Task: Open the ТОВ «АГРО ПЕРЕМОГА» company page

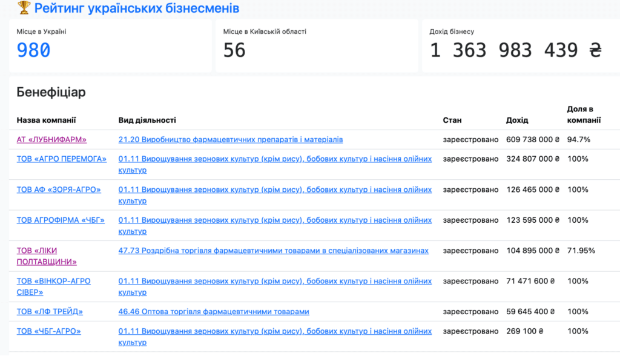Action: point(61,159)
